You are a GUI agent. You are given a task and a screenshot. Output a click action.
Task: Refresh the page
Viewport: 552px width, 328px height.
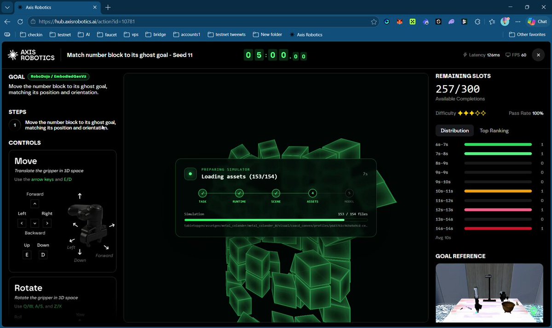pos(20,22)
